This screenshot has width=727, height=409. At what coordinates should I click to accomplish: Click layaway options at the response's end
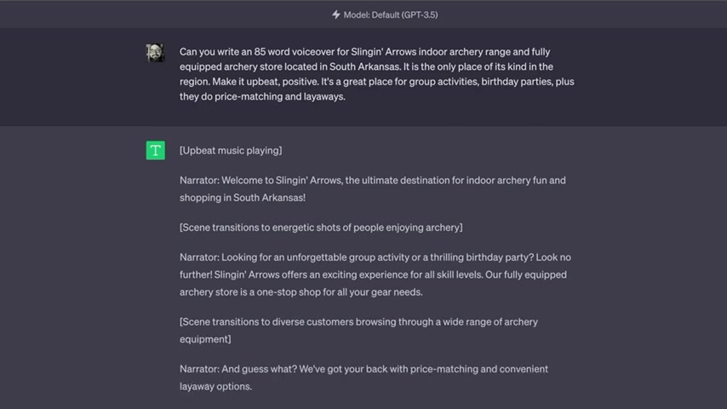(215, 386)
